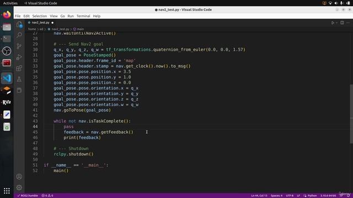Image resolution: width=353 pixels, height=198 pixels.
Task: Click 'feedback = nav.getFeedback()' on line 45
Action: [98, 132]
